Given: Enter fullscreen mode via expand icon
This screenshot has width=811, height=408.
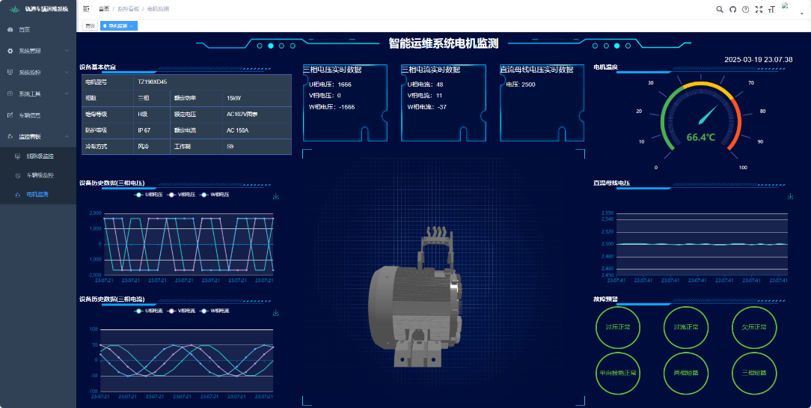Looking at the screenshot, I should pyautogui.click(x=759, y=9).
